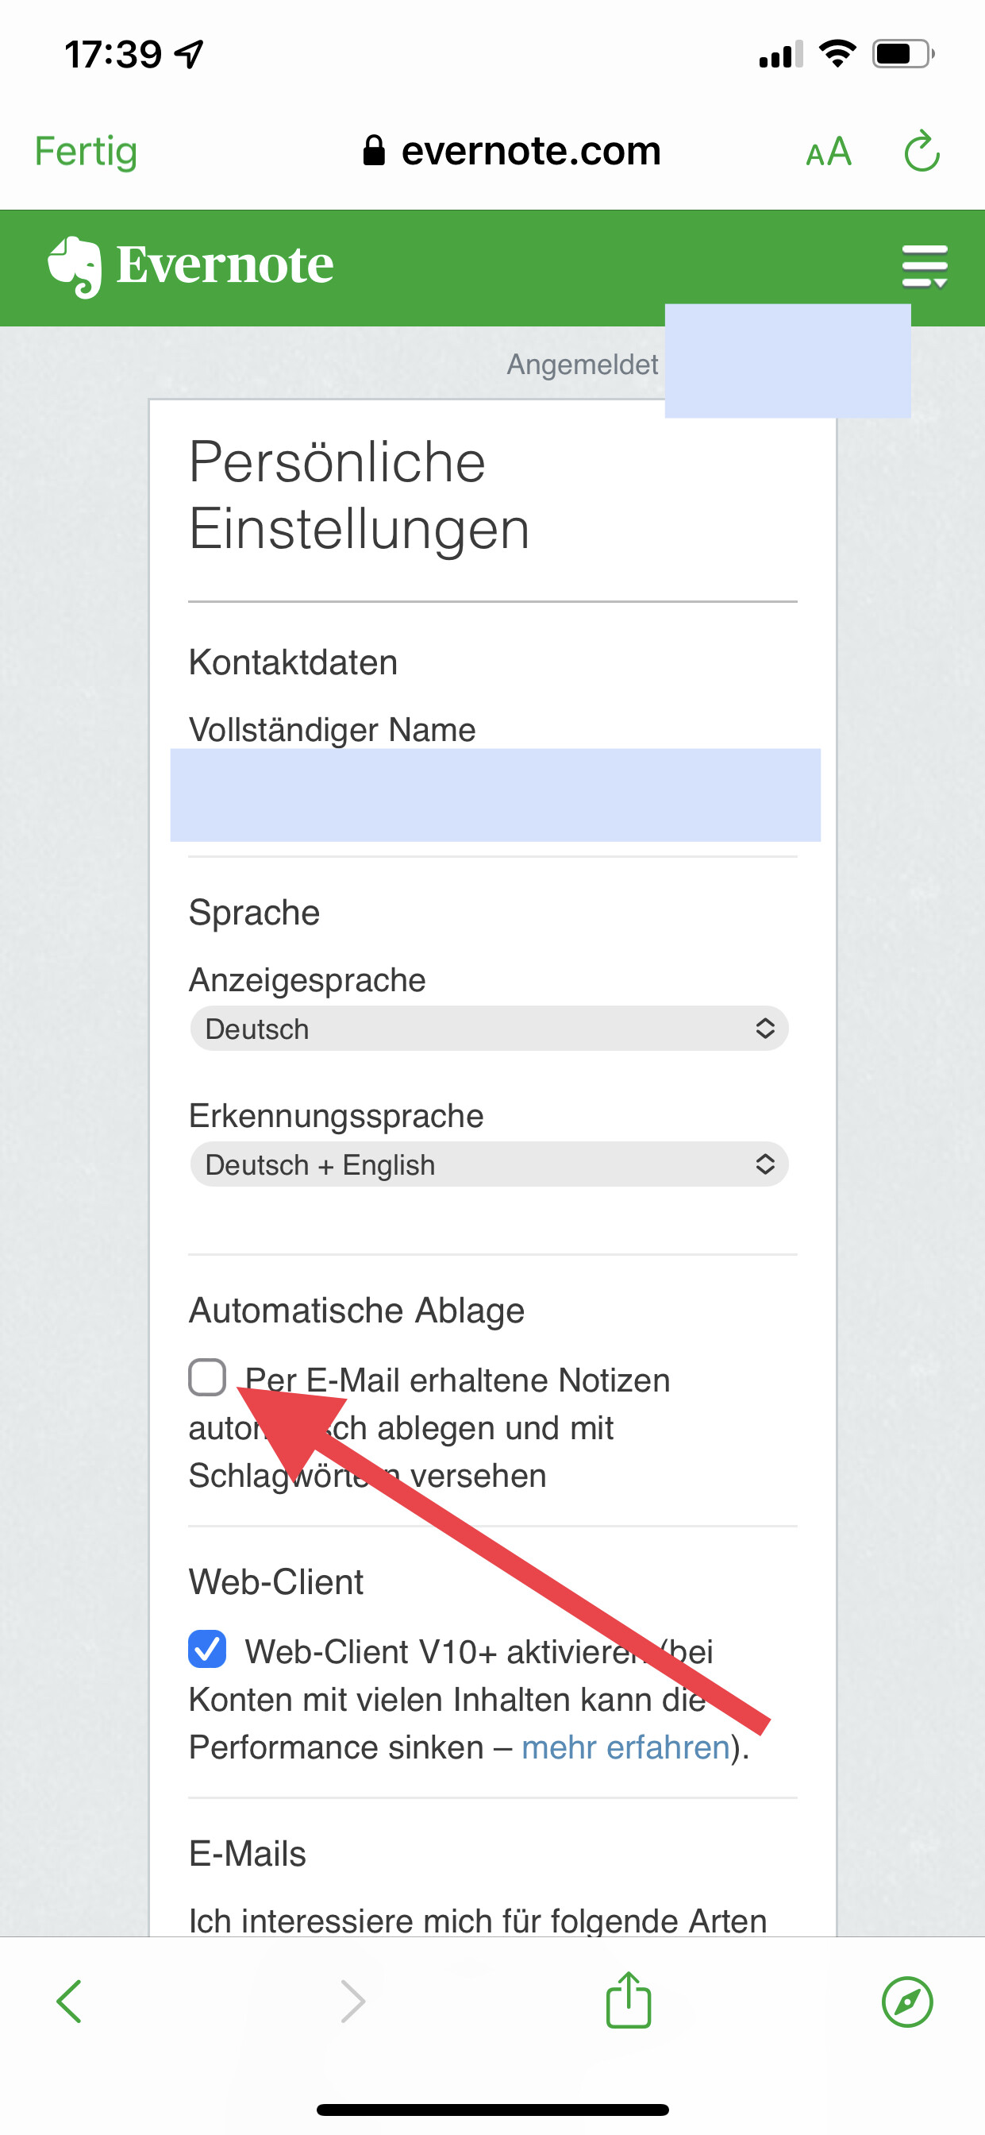Tap the arrows on the Erkennungssprache selector
The height and width of the screenshot is (2135, 985).
764,1164
